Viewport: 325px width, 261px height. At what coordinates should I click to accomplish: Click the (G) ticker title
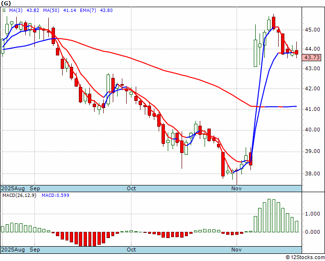tap(6, 3)
